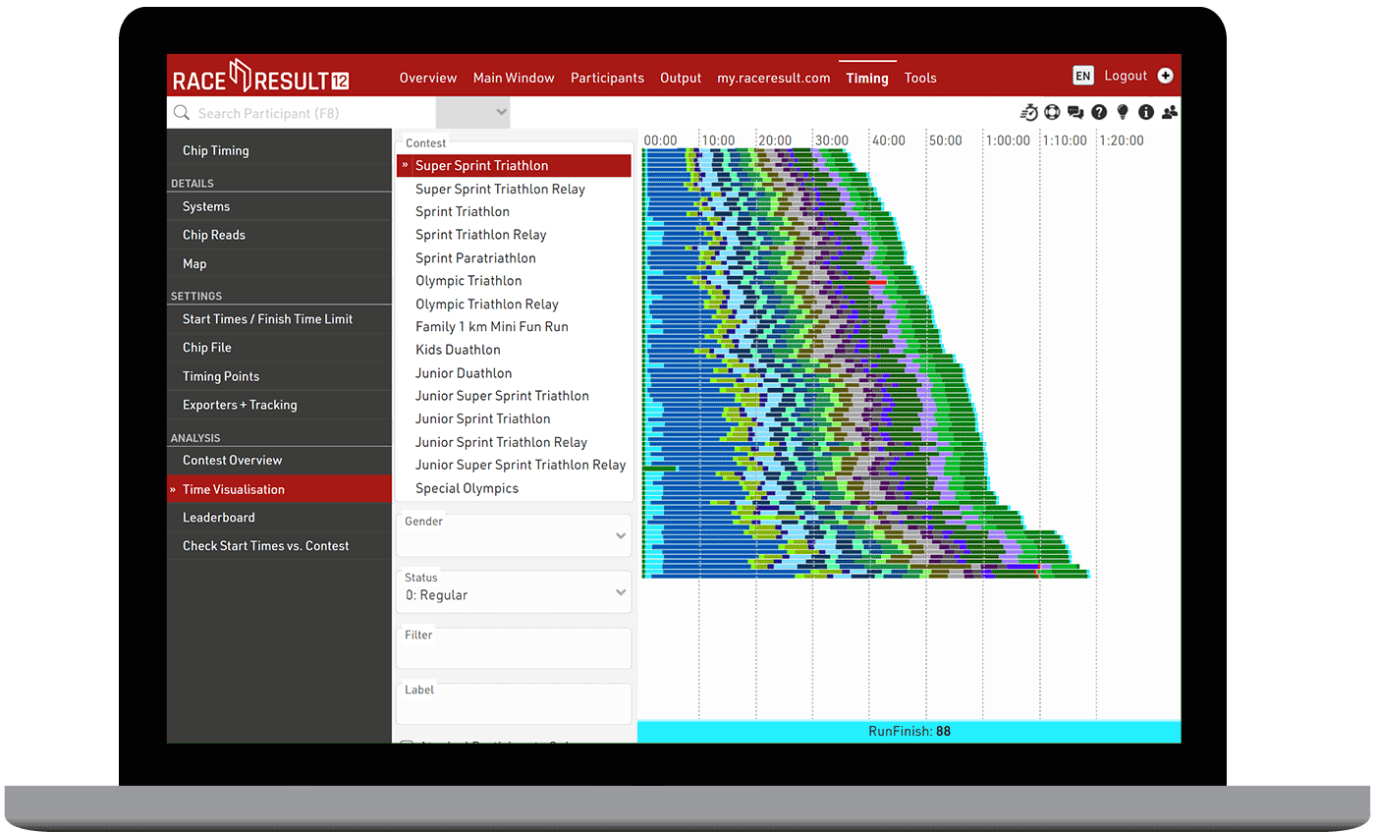The height and width of the screenshot is (832, 1377).
Task: Select Junior Sprint Triathlon Relay contest
Action: click(514, 442)
